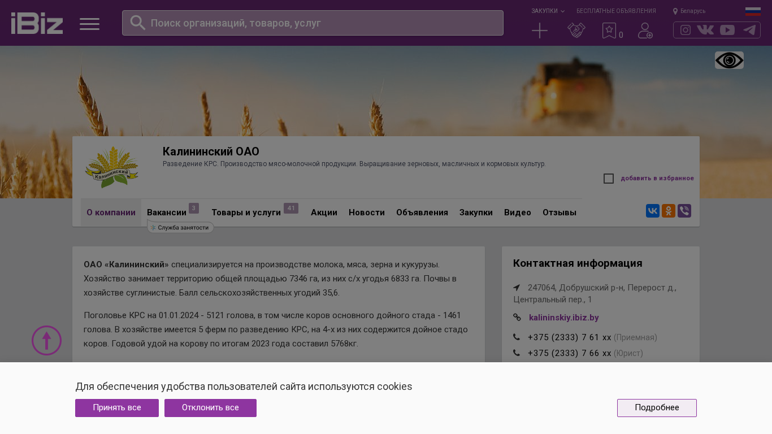The image size is (772, 434).
Task: Click phone icon next to Приемная number
Action: [517, 337]
